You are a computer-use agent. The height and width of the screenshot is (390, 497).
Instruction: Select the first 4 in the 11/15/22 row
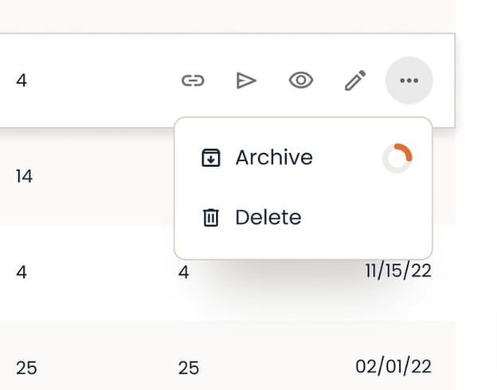pyautogui.click(x=22, y=272)
